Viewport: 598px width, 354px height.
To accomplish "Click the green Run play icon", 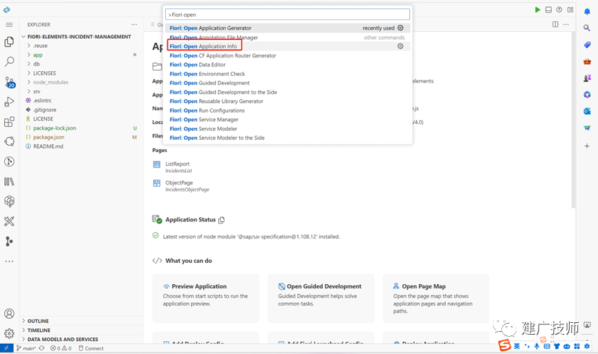I will pyautogui.click(x=537, y=10).
